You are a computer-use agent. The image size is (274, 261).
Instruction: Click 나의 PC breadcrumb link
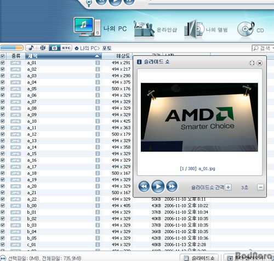pos(89,48)
